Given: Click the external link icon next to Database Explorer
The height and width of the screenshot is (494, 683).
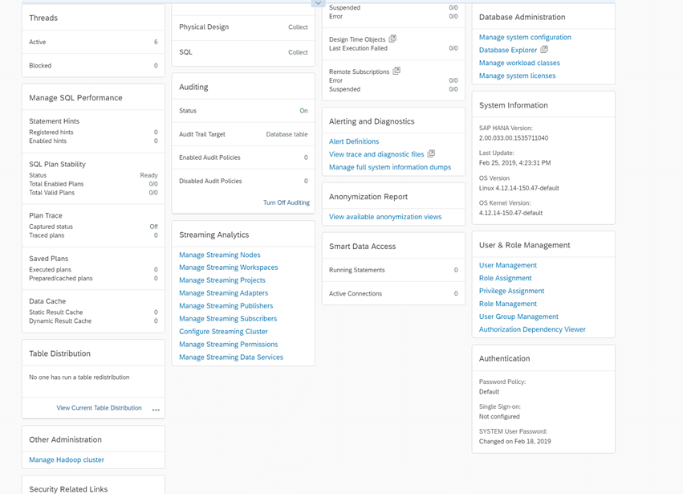Looking at the screenshot, I should tap(544, 49).
